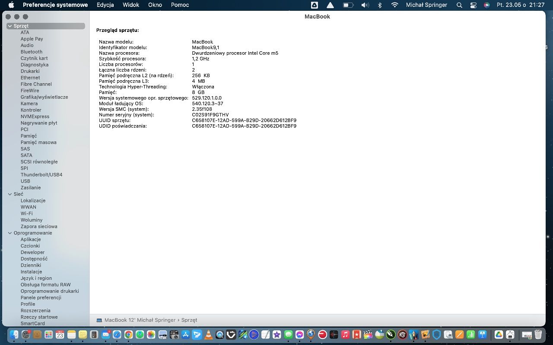Open Find My from the Dock
The height and width of the screenshot is (345, 553).
140,334
